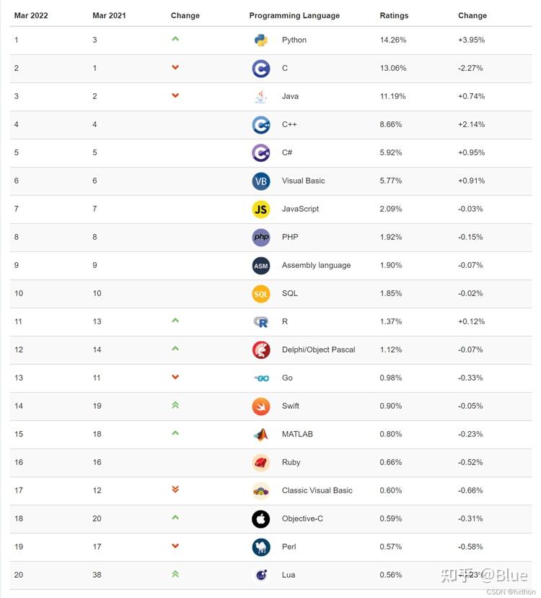Click the green up arrow for Python
The width and height of the screenshot is (541, 598).
pyautogui.click(x=175, y=38)
